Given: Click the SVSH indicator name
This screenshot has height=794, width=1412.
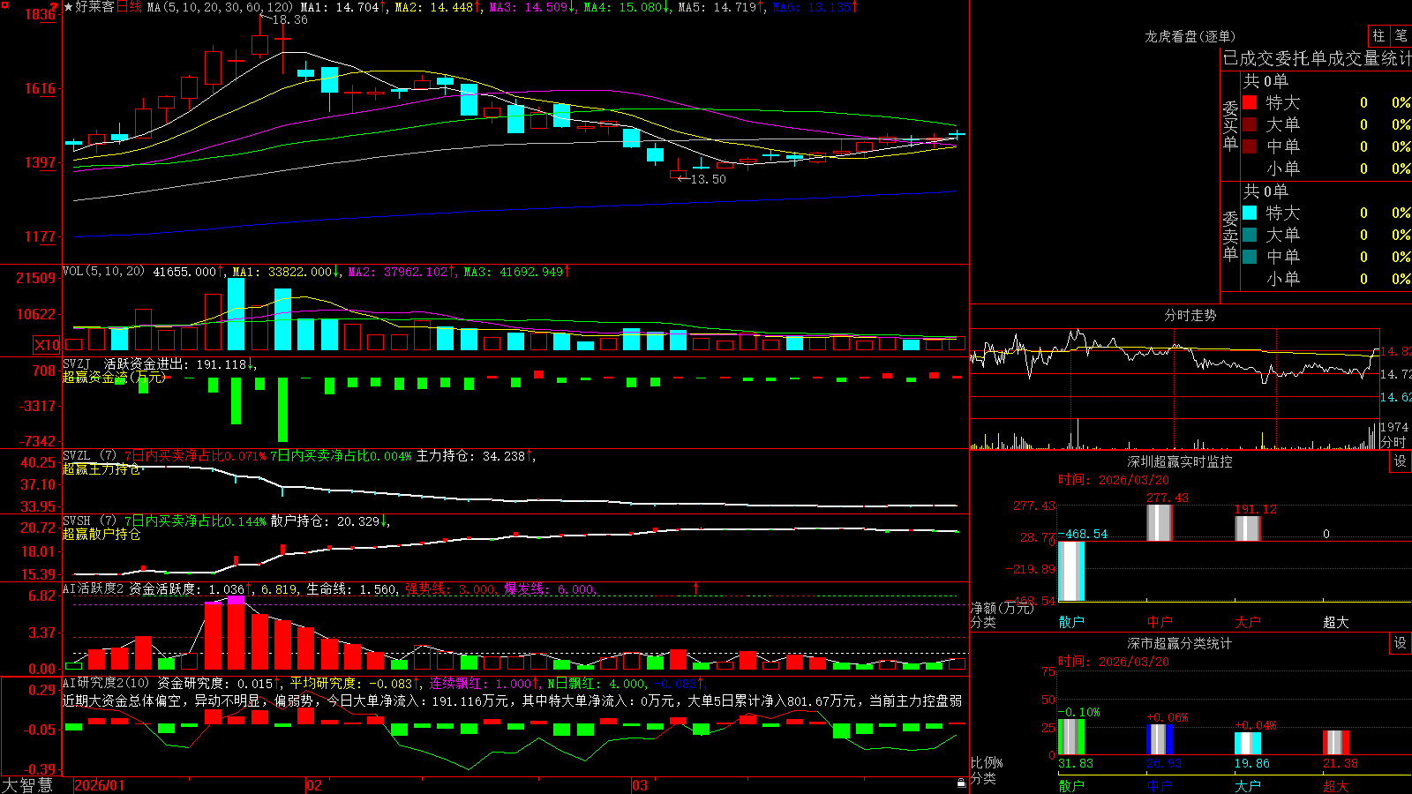Looking at the screenshot, I should point(77,521).
